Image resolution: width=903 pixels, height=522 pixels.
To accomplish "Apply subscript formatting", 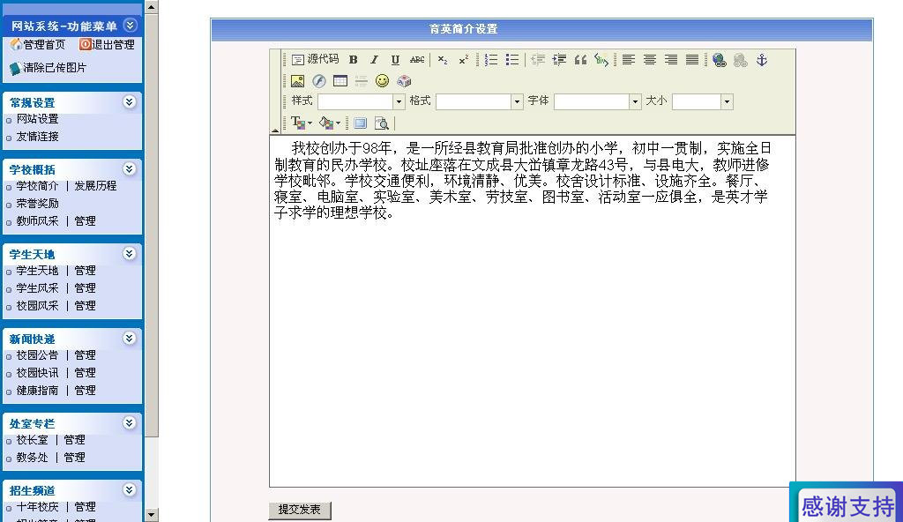I will pos(443,59).
